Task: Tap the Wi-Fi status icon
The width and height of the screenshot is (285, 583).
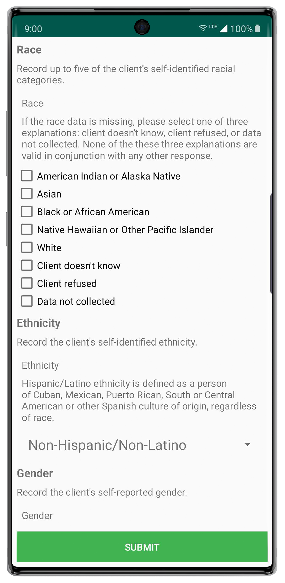Action: click(203, 28)
